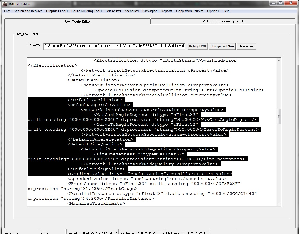
Task: Open the Route Building Tools menu
Action: tap(87, 11)
